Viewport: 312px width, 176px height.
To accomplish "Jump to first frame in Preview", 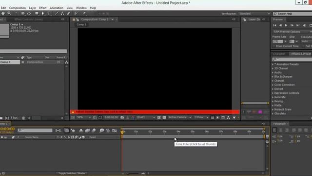I will pos(275,25).
